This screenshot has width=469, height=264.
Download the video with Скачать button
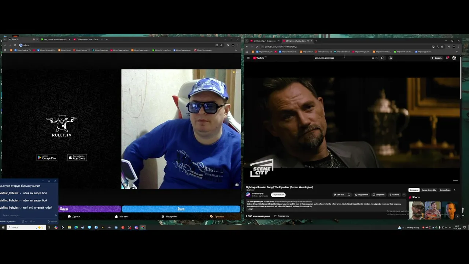394,195
